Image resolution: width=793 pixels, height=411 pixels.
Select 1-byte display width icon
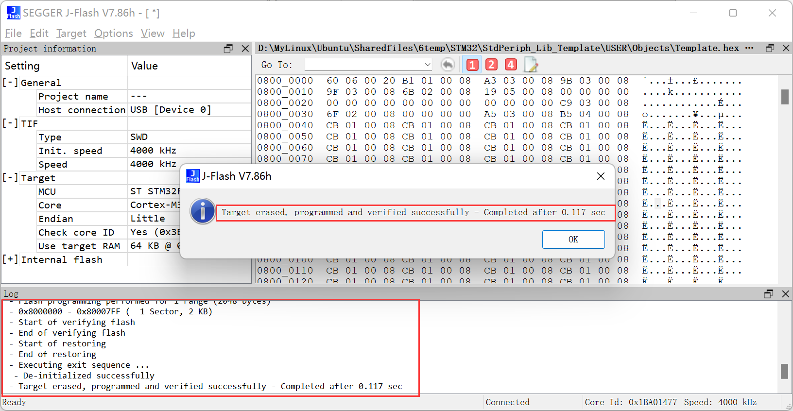(472, 65)
